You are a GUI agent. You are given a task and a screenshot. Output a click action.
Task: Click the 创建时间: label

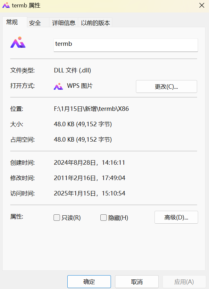[22, 162]
